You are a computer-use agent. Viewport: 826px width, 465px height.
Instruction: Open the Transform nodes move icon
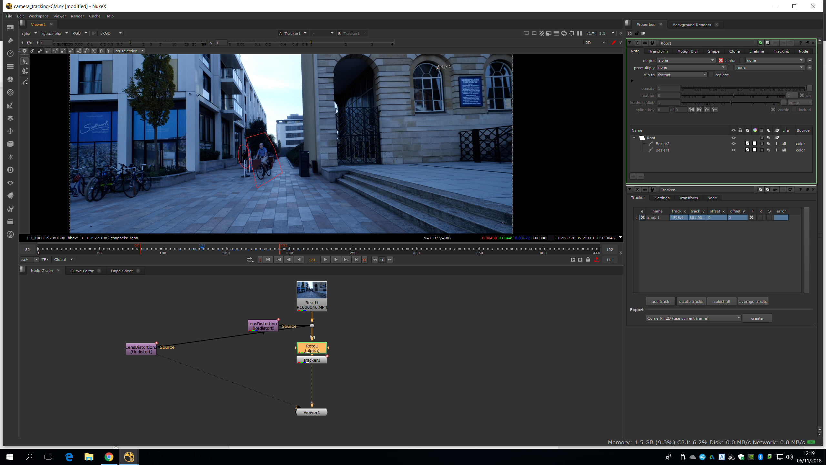tap(10, 131)
